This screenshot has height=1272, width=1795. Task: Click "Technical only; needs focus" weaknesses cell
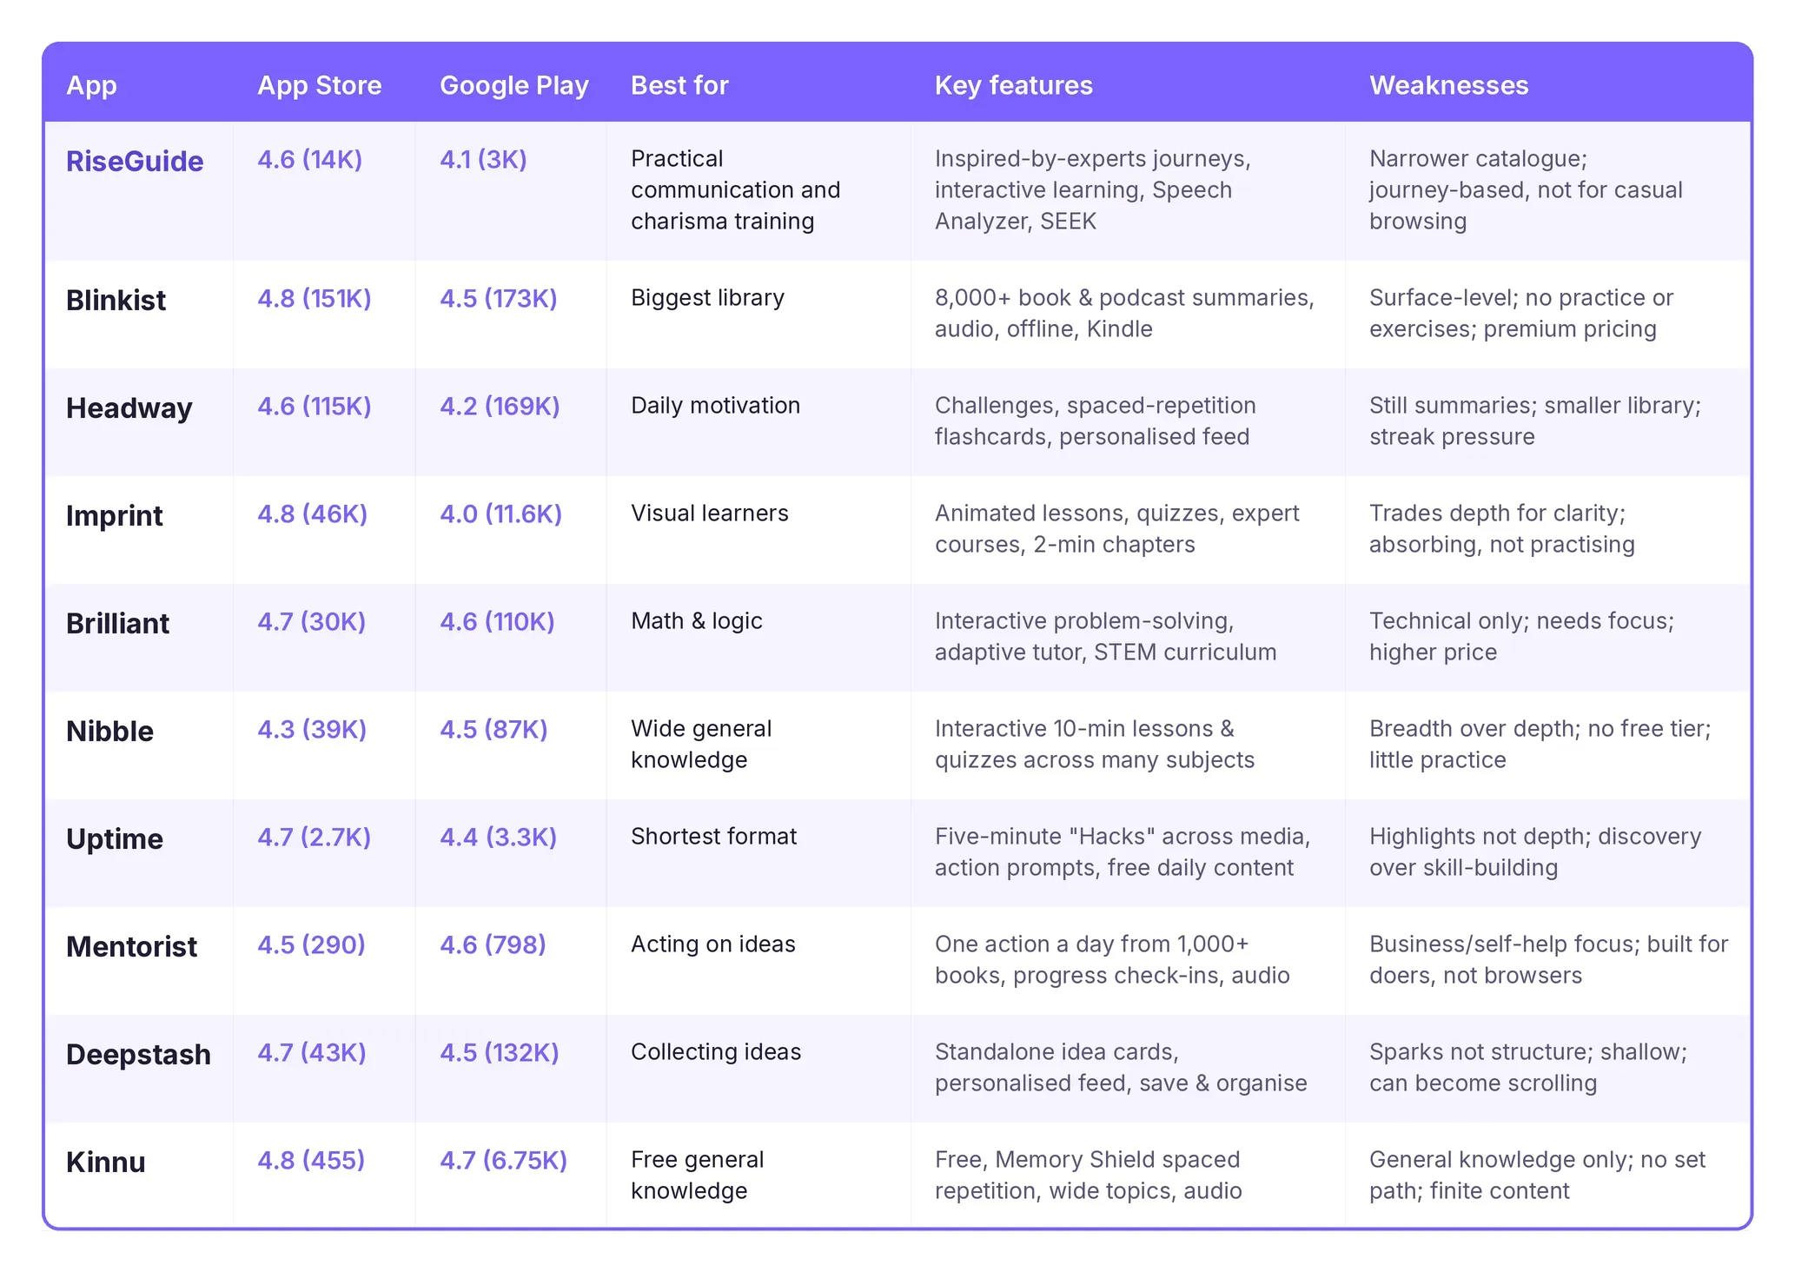1521,637
